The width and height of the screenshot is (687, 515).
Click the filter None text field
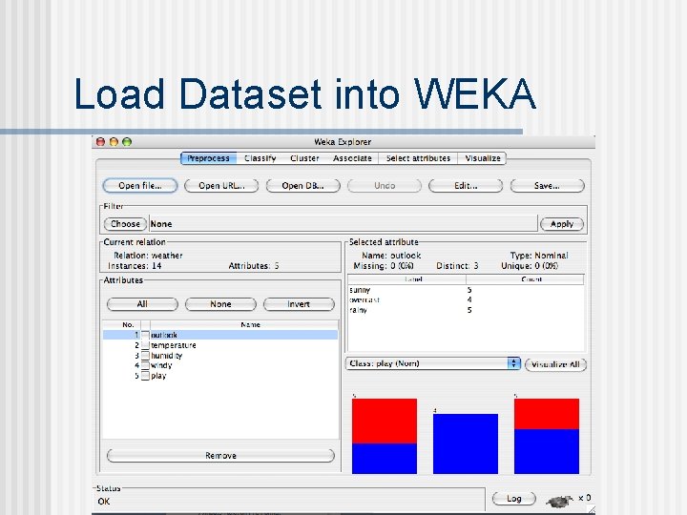(343, 224)
